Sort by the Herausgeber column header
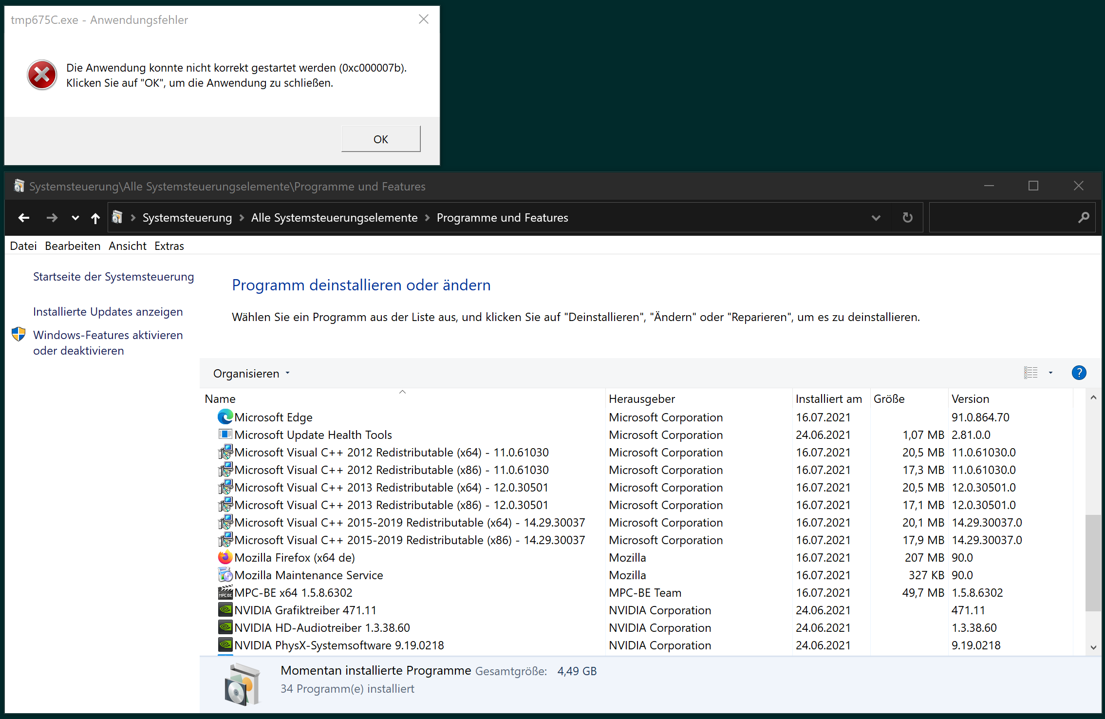1105x719 pixels. 641,399
